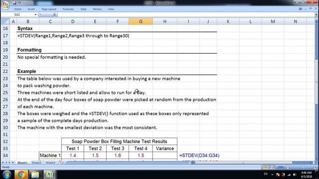Click the Test 4 header cell
Image resolution: width=319 pixels, height=179 pixels.
pyautogui.click(x=141, y=148)
